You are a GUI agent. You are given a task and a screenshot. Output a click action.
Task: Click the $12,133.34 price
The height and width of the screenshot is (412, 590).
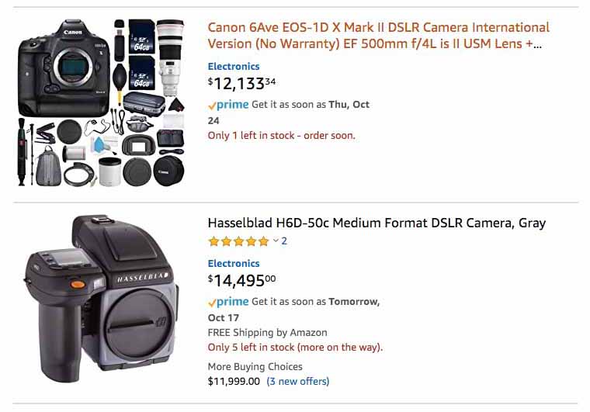tap(241, 84)
